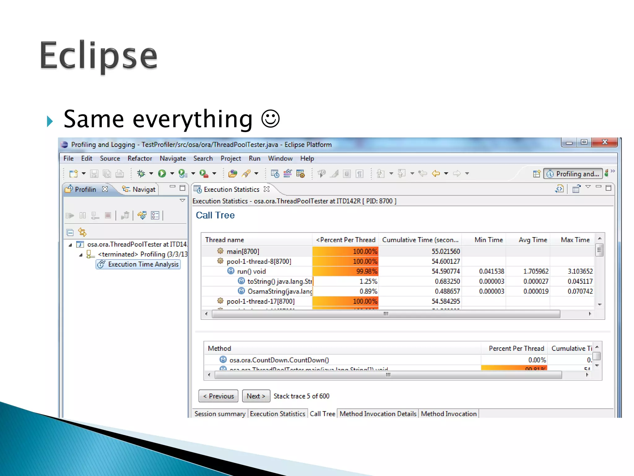
Task: Click the green Run button in toolbar
Action: 162,174
